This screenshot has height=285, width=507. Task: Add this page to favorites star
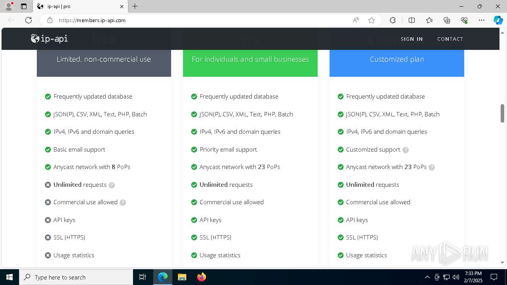(372, 20)
